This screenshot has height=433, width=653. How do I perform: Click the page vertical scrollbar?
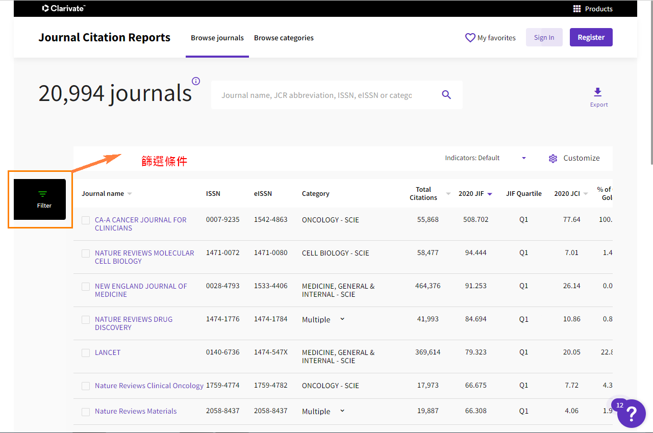click(651, 82)
